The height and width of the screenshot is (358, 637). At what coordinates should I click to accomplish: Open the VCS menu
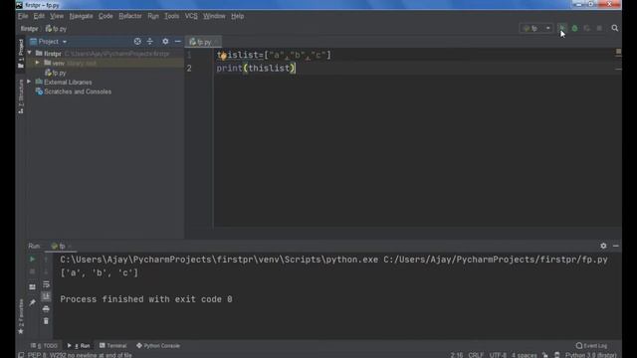191,16
